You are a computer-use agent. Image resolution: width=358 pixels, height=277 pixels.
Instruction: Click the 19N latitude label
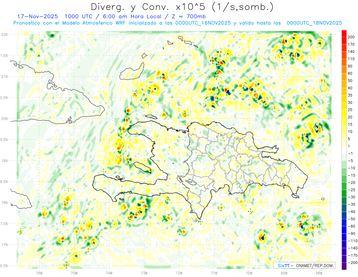5,160
